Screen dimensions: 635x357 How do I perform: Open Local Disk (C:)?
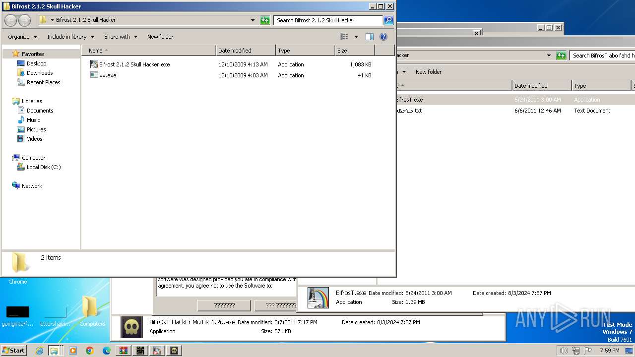[x=44, y=167]
